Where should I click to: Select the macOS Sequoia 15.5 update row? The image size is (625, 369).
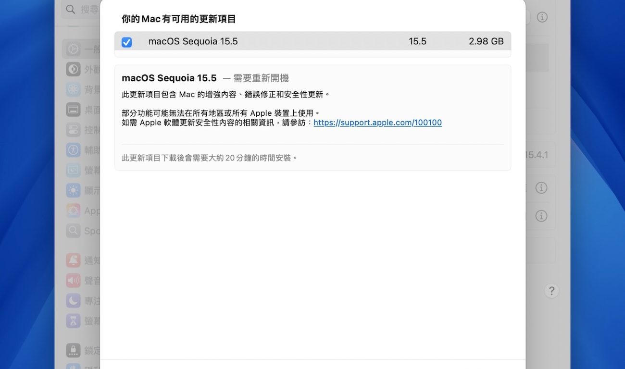(312, 42)
